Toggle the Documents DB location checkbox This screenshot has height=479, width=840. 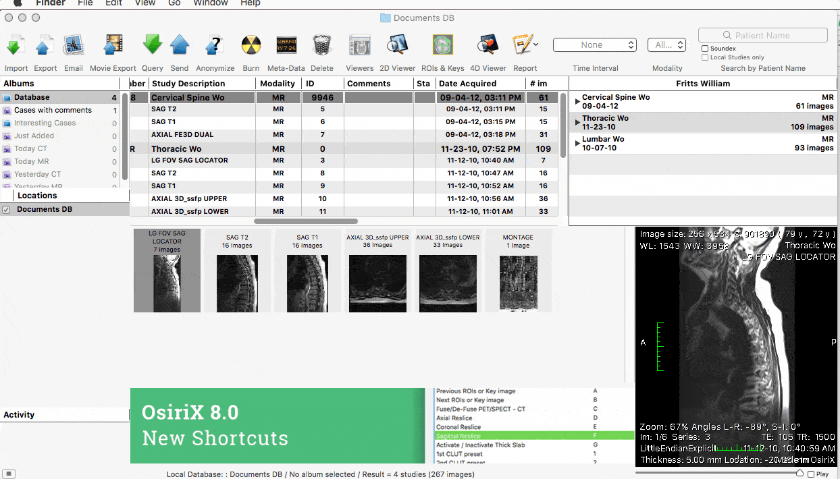tap(6, 210)
